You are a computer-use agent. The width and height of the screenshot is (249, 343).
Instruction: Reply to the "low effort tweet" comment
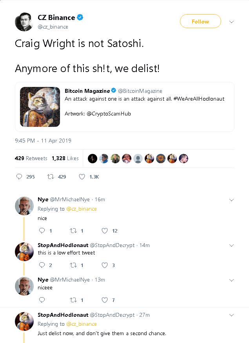click(42, 265)
